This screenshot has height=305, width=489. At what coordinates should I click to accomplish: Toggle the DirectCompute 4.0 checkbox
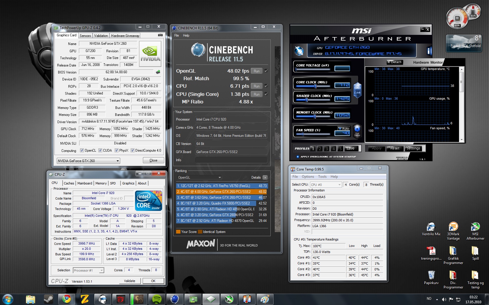point(132,150)
